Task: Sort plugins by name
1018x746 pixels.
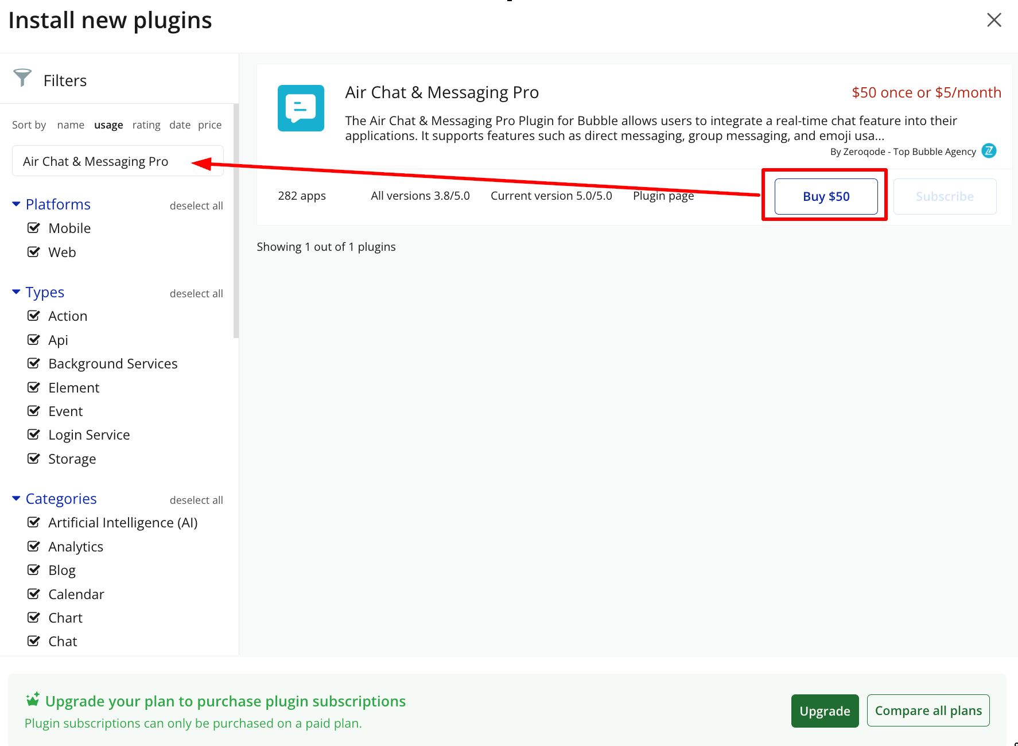Action: [71, 125]
